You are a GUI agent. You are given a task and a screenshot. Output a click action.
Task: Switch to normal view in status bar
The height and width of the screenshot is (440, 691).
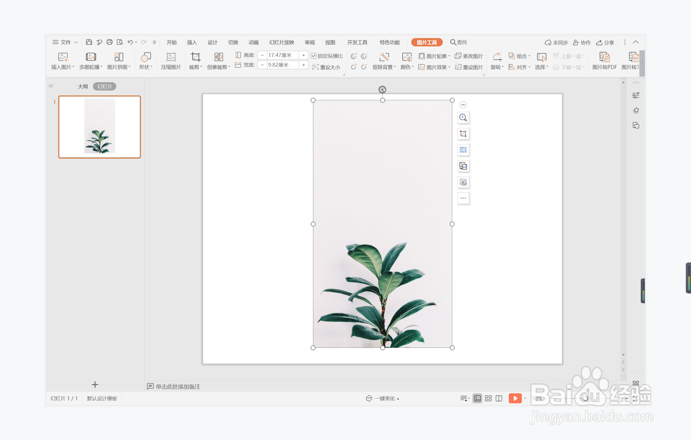coord(477,398)
